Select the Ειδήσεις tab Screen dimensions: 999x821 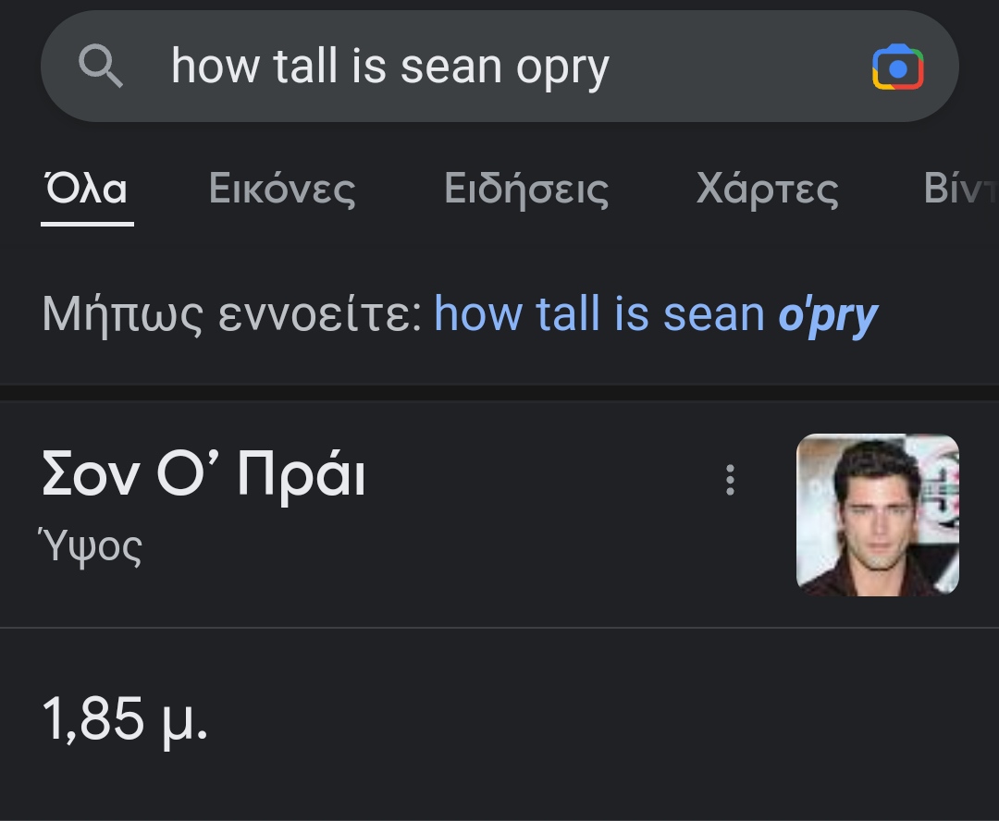(x=525, y=189)
